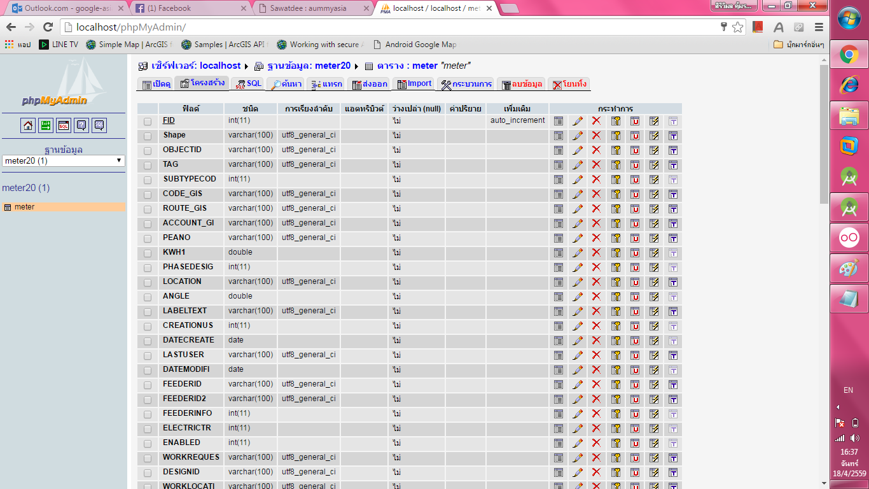Click the pencil edit icon for FID row
Viewport: 869px width, 489px height.
tap(578, 121)
